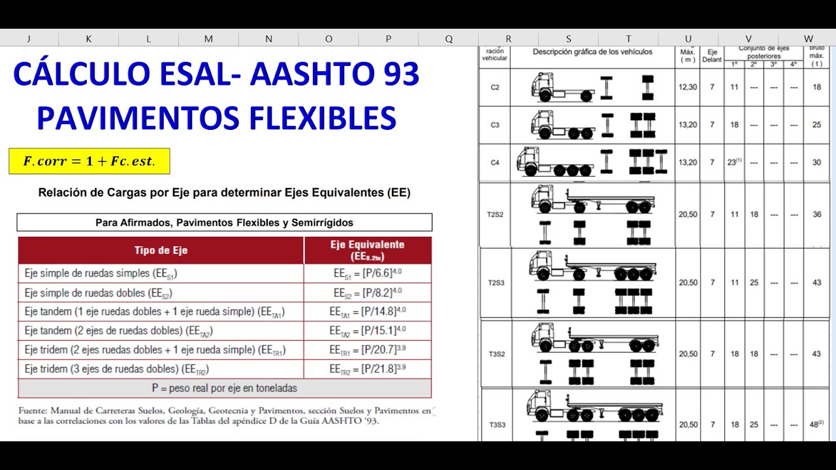The height and width of the screenshot is (470, 836).
Task: Select column O header
Action: [x=329, y=39]
